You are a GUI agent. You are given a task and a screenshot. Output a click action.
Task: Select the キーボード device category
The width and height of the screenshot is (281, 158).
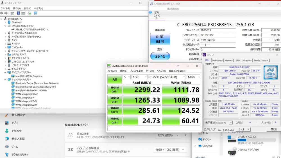coord(16,44)
